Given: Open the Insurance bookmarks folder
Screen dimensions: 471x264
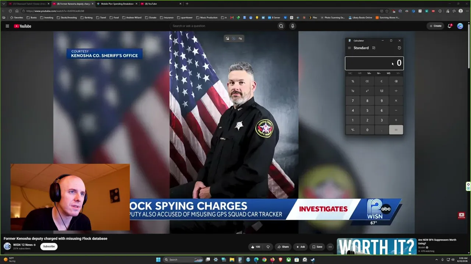Looking at the screenshot, I should pyautogui.click(x=167, y=18).
